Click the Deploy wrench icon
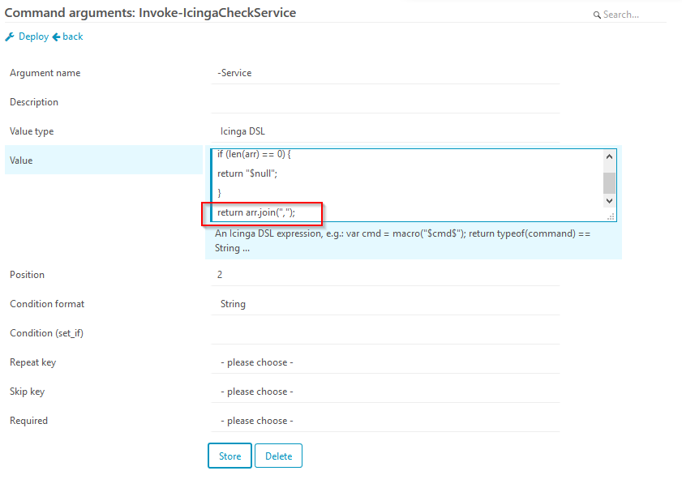The width and height of the screenshot is (682, 488). [10, 36]
